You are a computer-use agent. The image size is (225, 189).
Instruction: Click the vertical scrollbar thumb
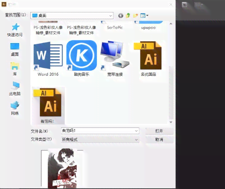click(171, 92)
